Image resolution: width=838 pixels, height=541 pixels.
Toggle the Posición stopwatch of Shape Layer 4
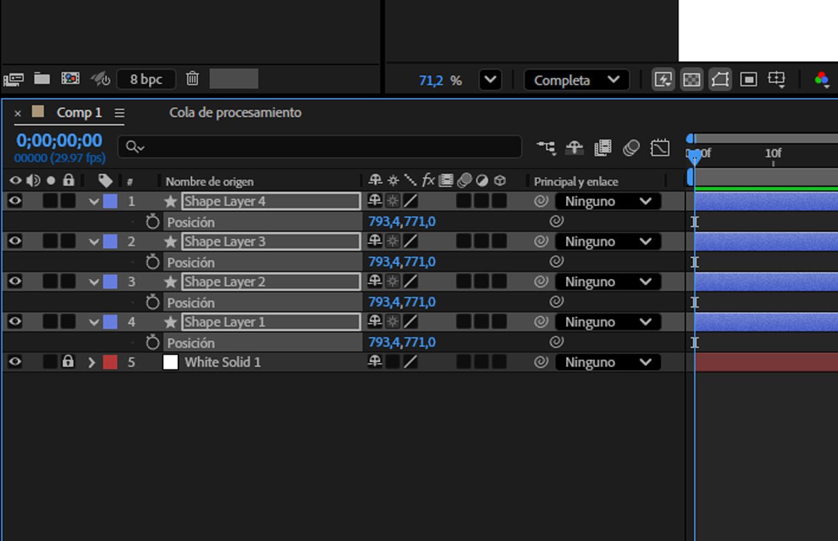coord(152,222)
